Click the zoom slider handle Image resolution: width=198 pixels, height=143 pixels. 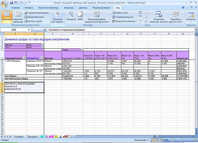click(x=181, y=140)
